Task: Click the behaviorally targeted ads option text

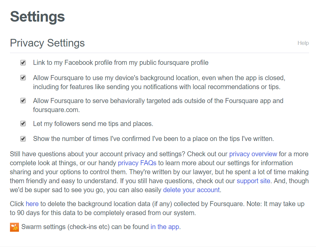Action: pyautogui.click(x=158, y=105)
